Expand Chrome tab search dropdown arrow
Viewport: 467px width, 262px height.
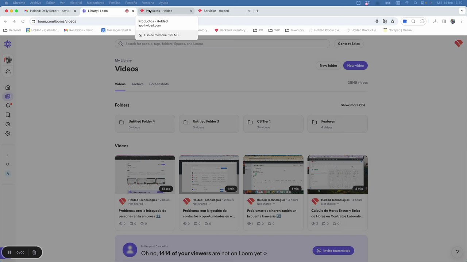(462, 11)
